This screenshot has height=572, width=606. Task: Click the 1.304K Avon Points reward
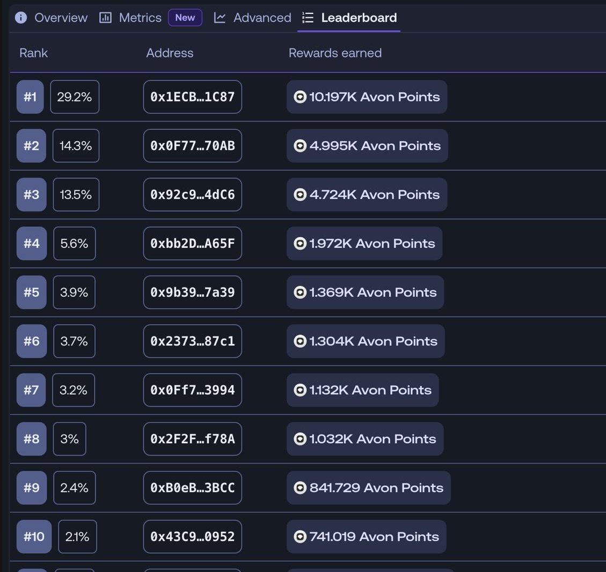click(x=366, y=341)
